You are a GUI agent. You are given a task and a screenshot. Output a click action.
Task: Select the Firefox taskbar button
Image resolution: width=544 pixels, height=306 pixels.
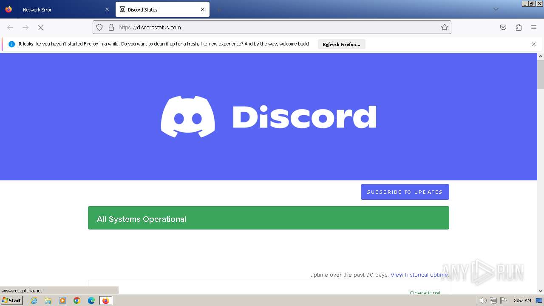pyautogui.click(x=106, y=300)
